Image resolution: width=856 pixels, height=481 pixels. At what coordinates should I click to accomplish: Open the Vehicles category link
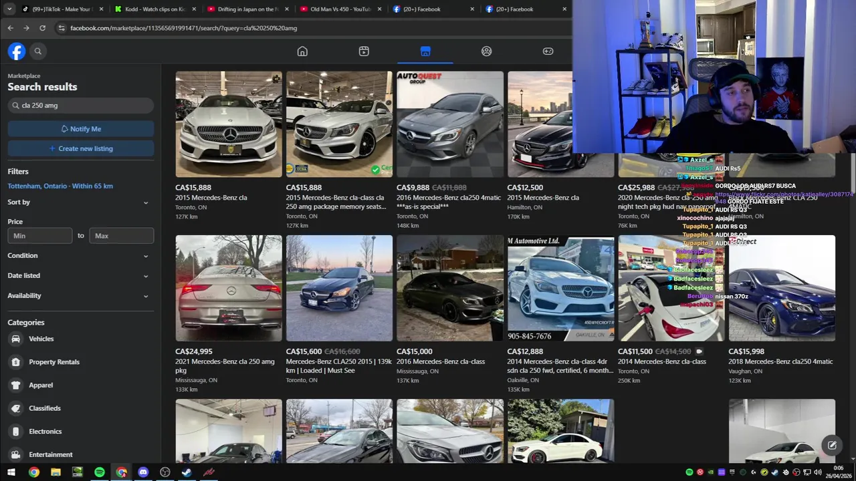click(41, 339)
